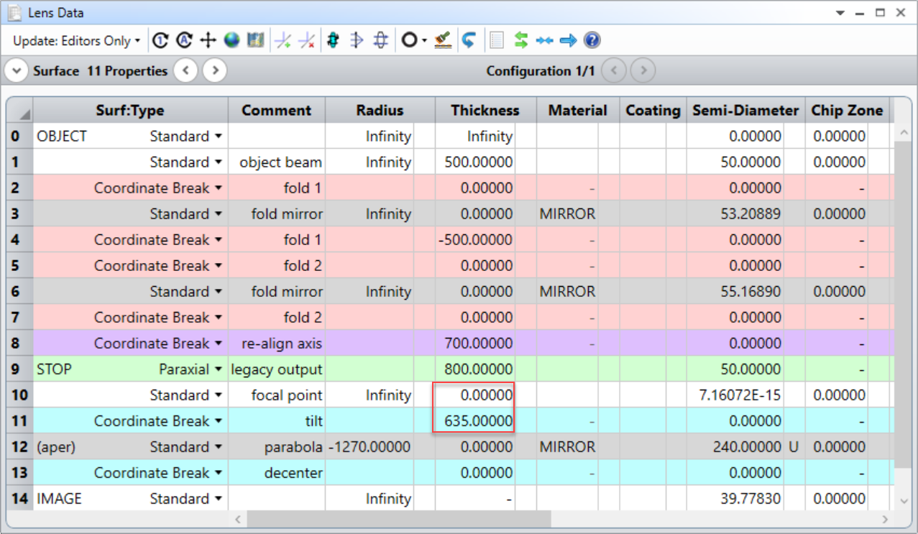Click the Delete Fold Mirror icon with red x
918x534 pixels.
[x=307, y=41]
